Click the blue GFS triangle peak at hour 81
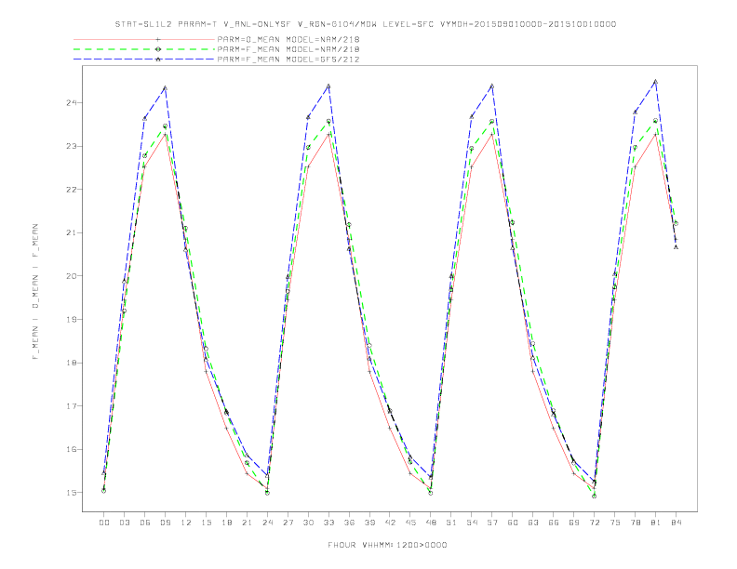Screen dimensions: 737x569 tap(656, 82)
